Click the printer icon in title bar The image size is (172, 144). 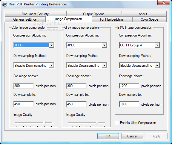(x=5, y=4)
